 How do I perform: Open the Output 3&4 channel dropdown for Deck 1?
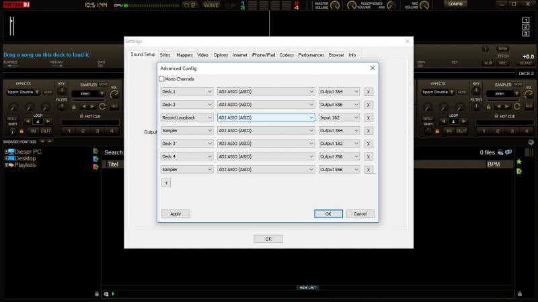point(339,92)
